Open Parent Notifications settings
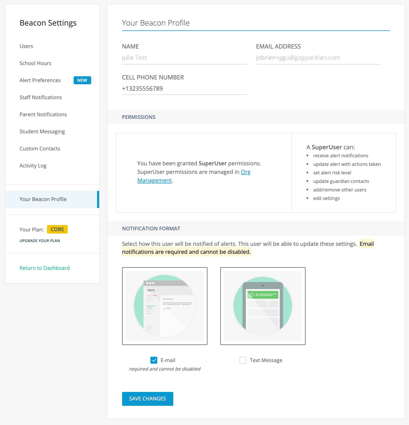This screenshot has height=425, width=409. [43, 114]
